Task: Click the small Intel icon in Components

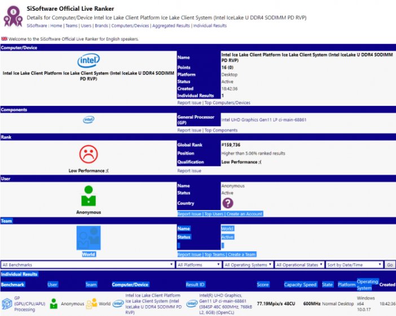Action: (89, 119)
